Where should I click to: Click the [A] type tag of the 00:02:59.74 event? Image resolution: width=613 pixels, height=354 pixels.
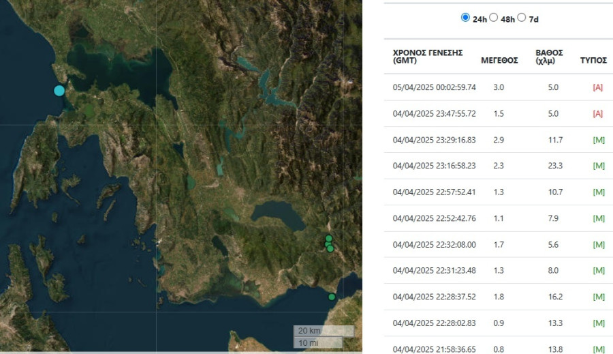point(598,87)
